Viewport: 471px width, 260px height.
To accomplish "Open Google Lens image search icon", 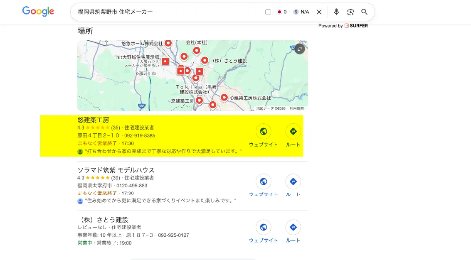I will 350,12.
